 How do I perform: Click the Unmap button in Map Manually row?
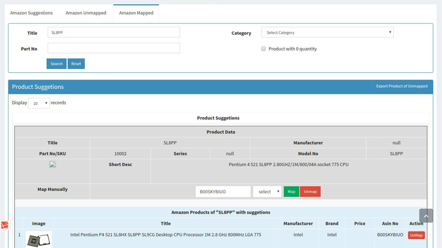(310, 192)
